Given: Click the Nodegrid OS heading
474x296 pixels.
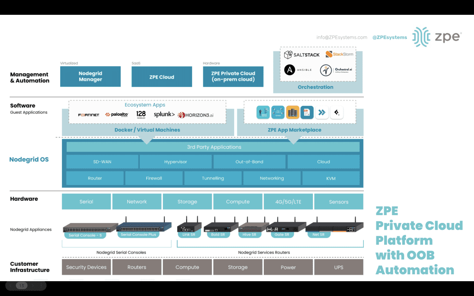Looking at the screenshot, I should click(x=29, y=160).
